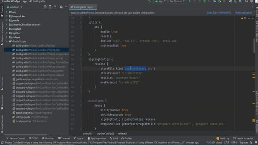258x145 pixels.
Task: Open Terminal tool window
Action: click(x=64, y=138)
